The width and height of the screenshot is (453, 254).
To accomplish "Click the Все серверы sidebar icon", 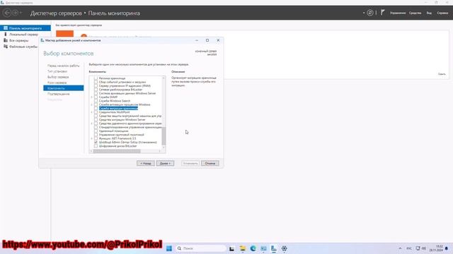I will click(x=6, y=40).
